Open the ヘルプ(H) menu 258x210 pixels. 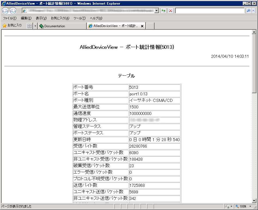click(96, 18)
